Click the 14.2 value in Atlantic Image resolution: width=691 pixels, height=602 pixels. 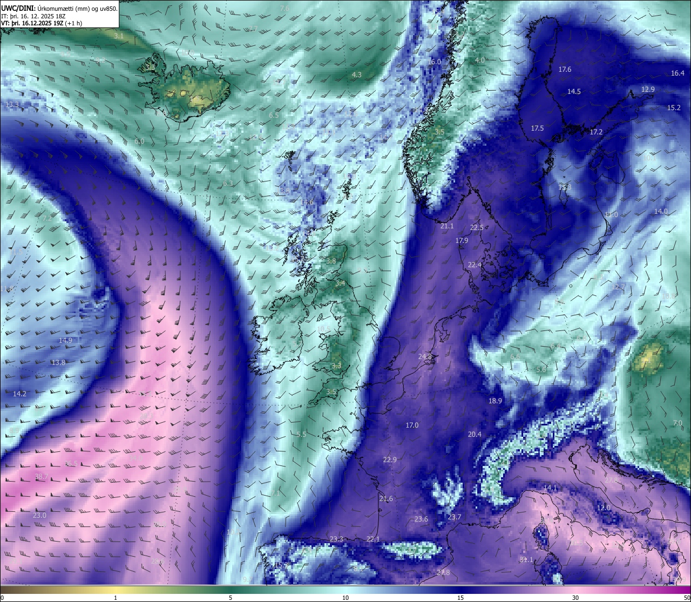click(x=19, y=394)
